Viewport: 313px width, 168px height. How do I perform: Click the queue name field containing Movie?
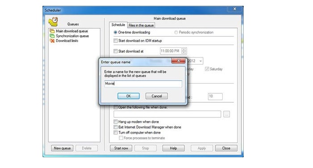[143, 84]
